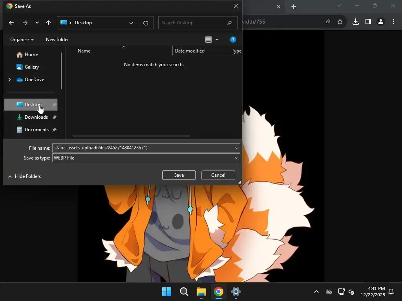Open view options dropdown arrow

coord(217,40)
